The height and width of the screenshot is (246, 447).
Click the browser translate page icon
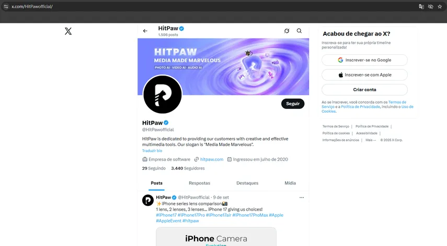click(x=421, y=6)
